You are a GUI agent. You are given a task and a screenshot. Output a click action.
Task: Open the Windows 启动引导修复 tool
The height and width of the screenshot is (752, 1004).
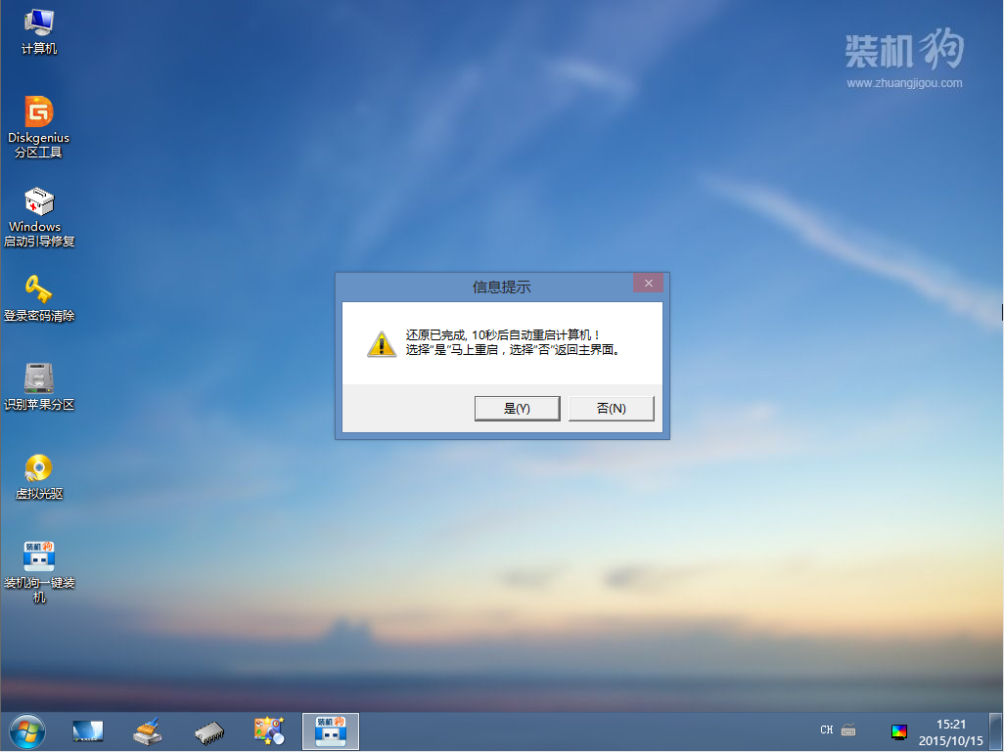click(37, 203)
